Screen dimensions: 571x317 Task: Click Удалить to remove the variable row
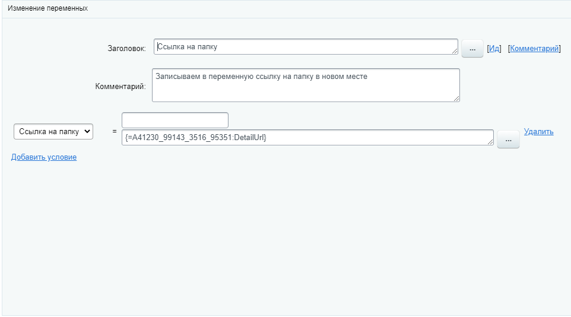pos(538,132)
